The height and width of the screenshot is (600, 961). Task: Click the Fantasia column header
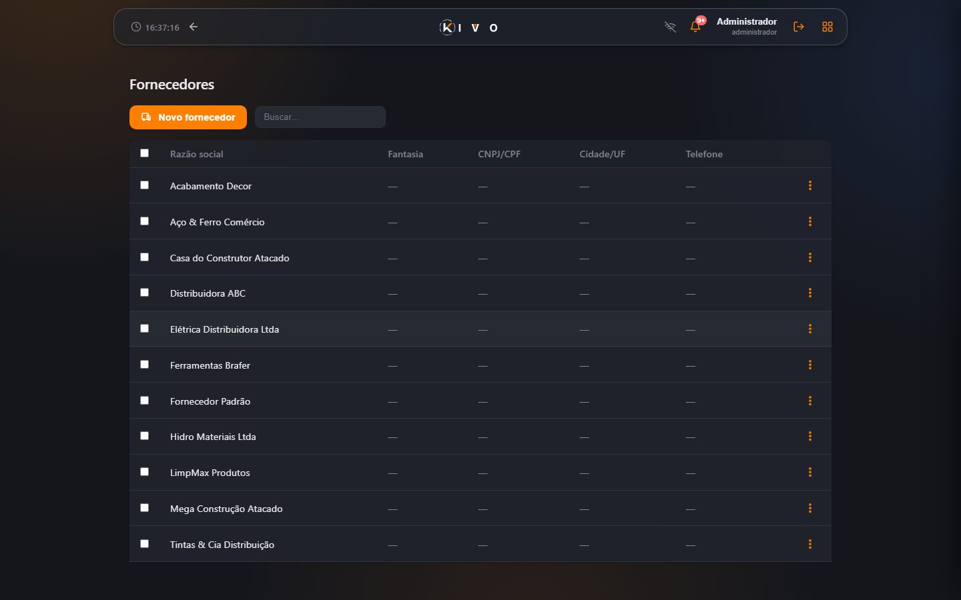tap(405, 154)
